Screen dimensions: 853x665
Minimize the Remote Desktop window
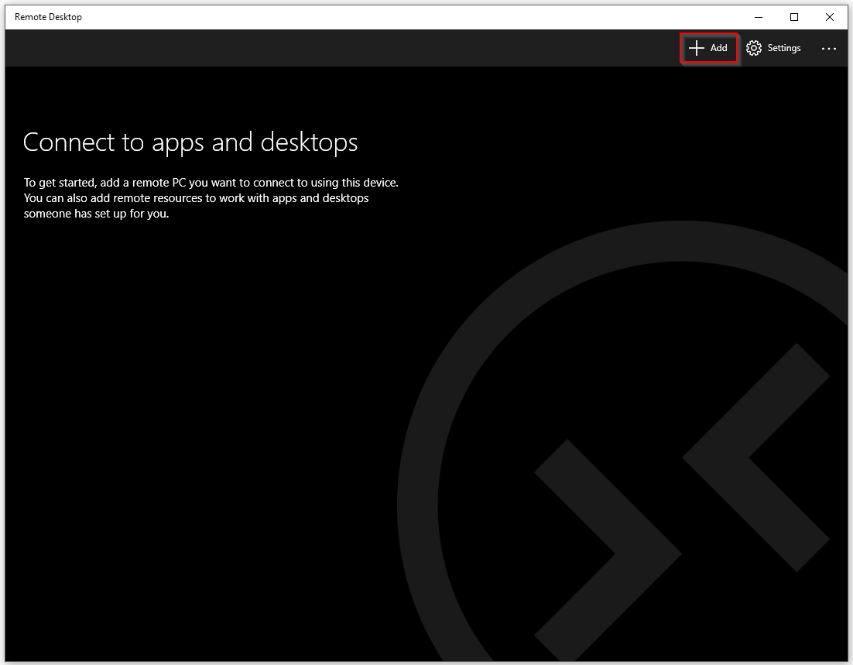click(x=758, y=16)
